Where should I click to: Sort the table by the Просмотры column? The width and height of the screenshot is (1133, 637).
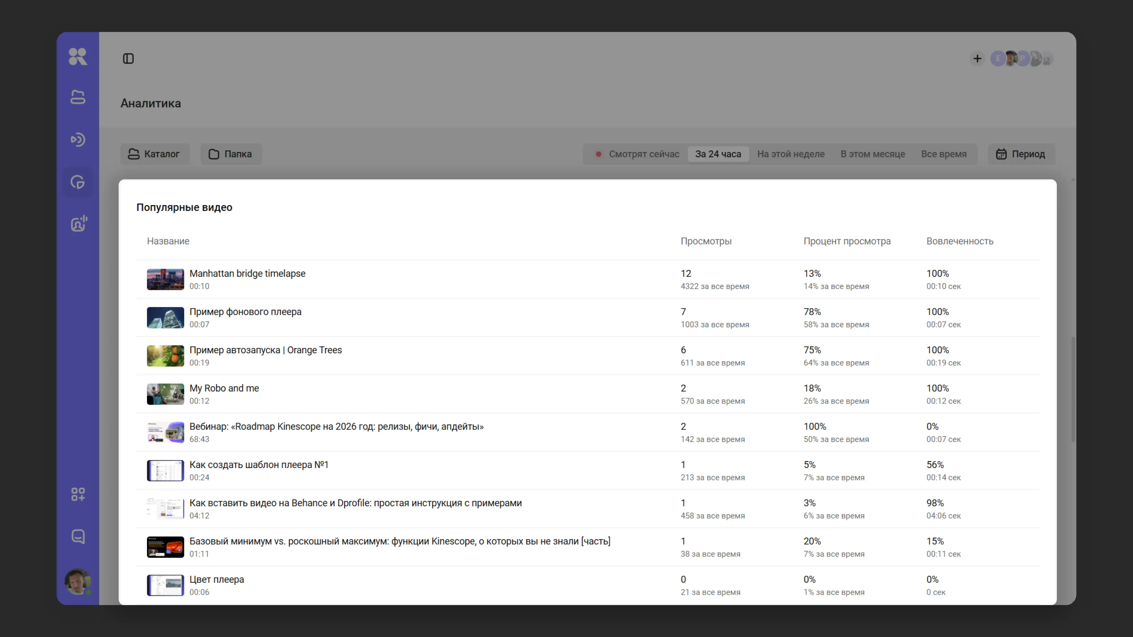click(705, 241)
